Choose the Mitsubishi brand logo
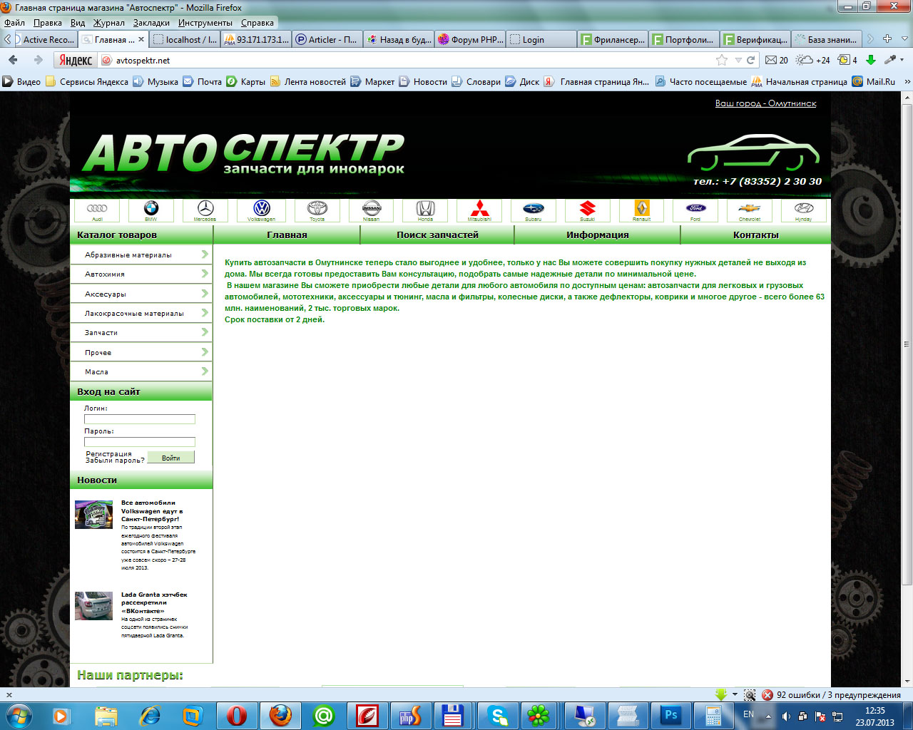Screen dimensions: 913x730 point(479,210)
